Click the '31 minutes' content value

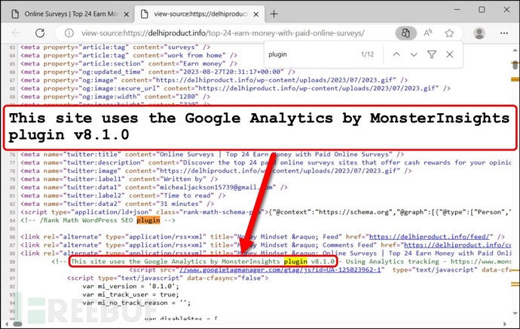tap(181, 204)
